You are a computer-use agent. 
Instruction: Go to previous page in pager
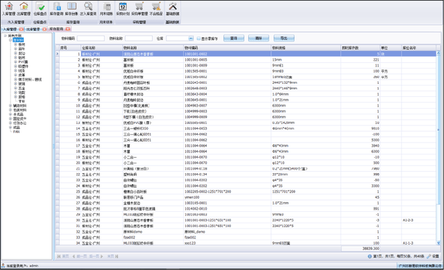[80, 256]
